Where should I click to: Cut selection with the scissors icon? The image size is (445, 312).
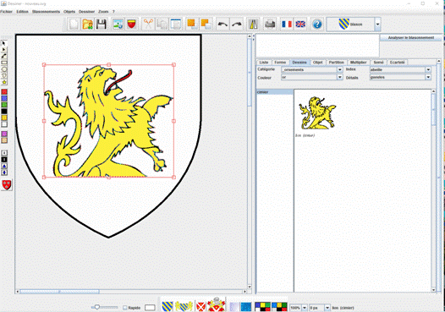click(x=148, y=25)
